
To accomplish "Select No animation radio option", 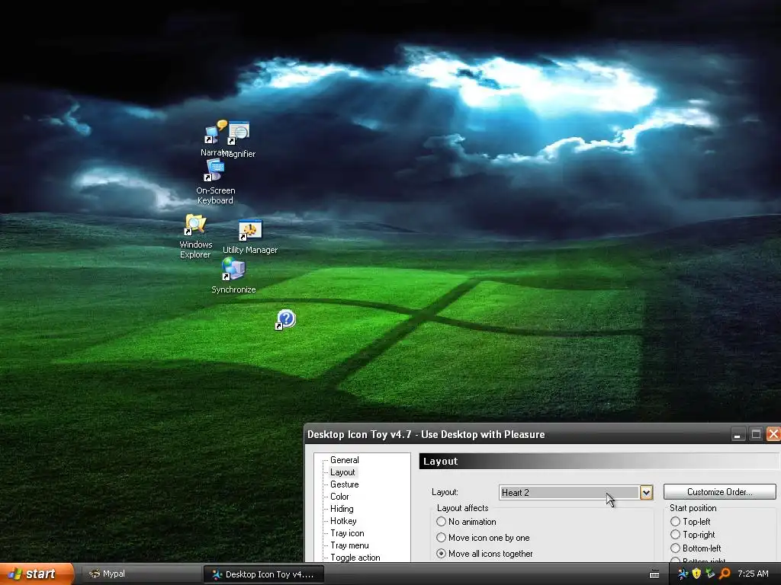I will [441, 521].
